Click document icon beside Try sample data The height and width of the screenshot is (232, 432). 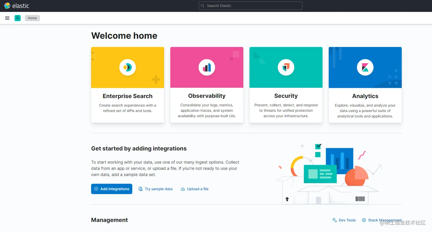click(140, 189)
